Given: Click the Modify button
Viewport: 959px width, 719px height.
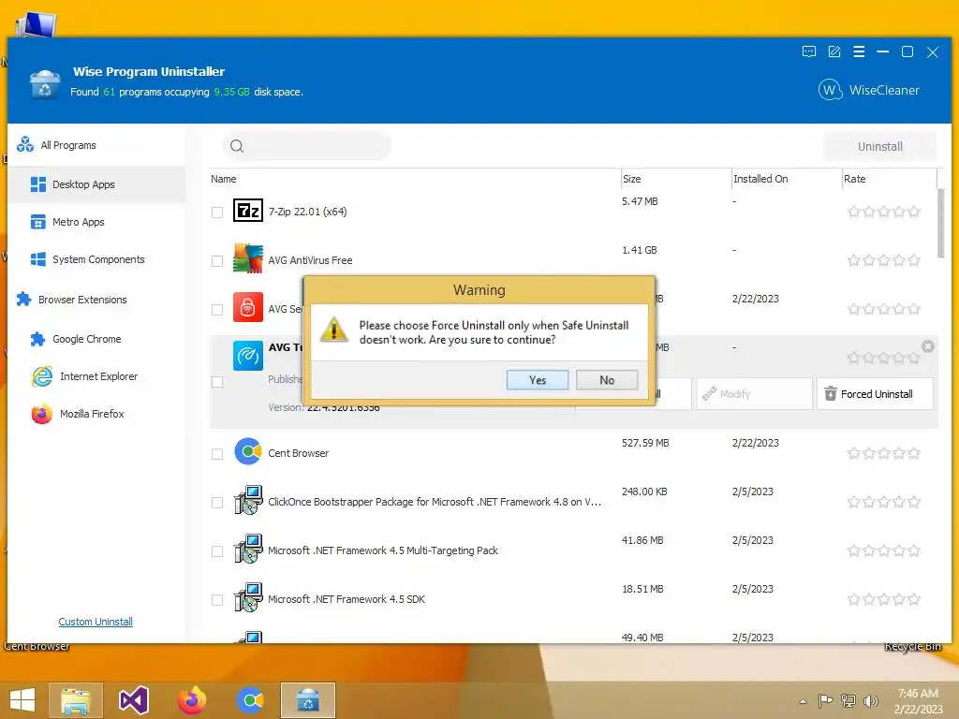Looking at the screenshot, I should (754, 394).
